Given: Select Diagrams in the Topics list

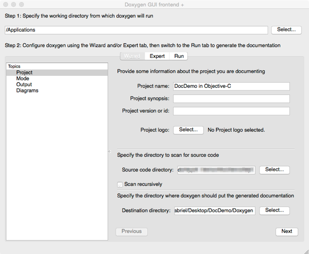Looking at the screenshot, I should pos(27,90).
